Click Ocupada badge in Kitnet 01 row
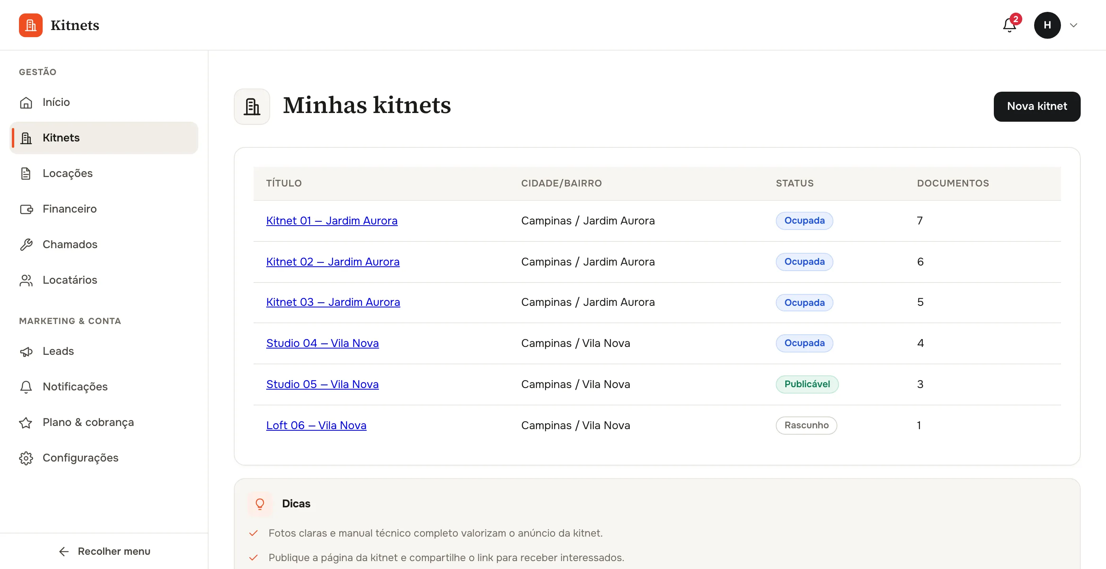 click(804, 221)
